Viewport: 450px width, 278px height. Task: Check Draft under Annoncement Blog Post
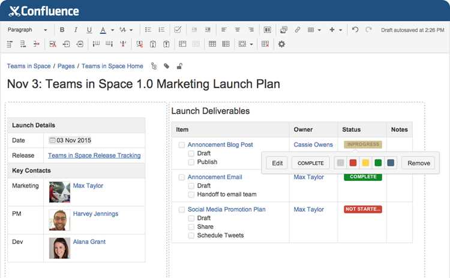coord(191,153)
